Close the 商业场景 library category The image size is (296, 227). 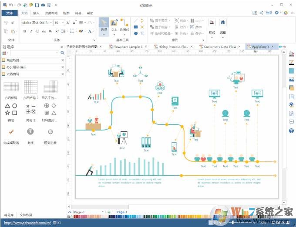tap(63, 60)
